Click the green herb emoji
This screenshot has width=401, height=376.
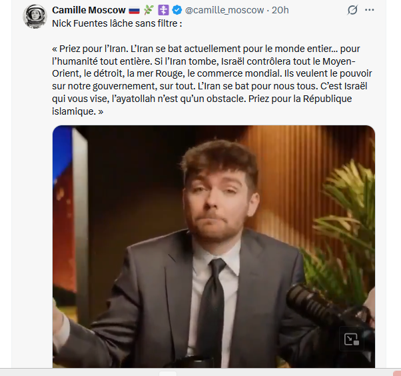tap(149, 11)
